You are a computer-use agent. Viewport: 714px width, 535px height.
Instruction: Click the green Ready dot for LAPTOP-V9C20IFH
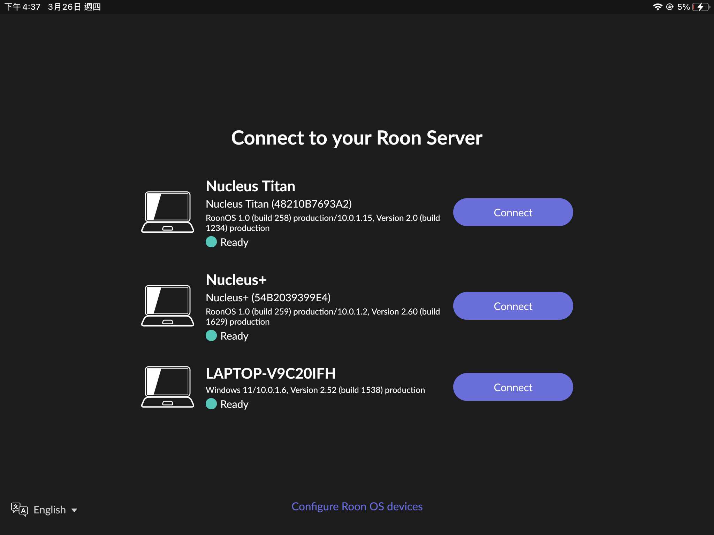(211, 404)
